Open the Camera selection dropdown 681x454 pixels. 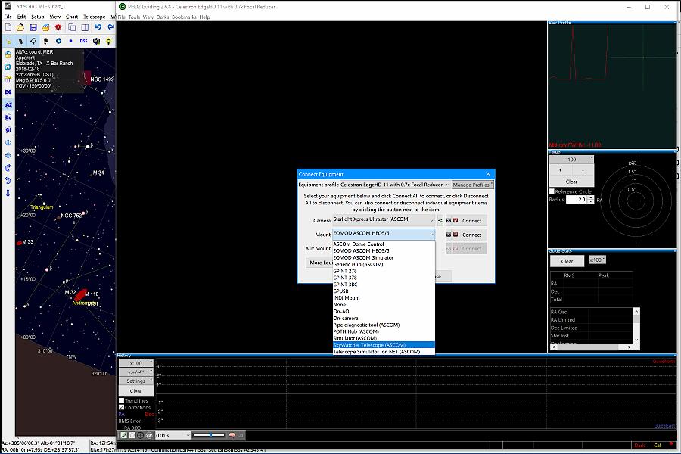(x=384, y=220)
